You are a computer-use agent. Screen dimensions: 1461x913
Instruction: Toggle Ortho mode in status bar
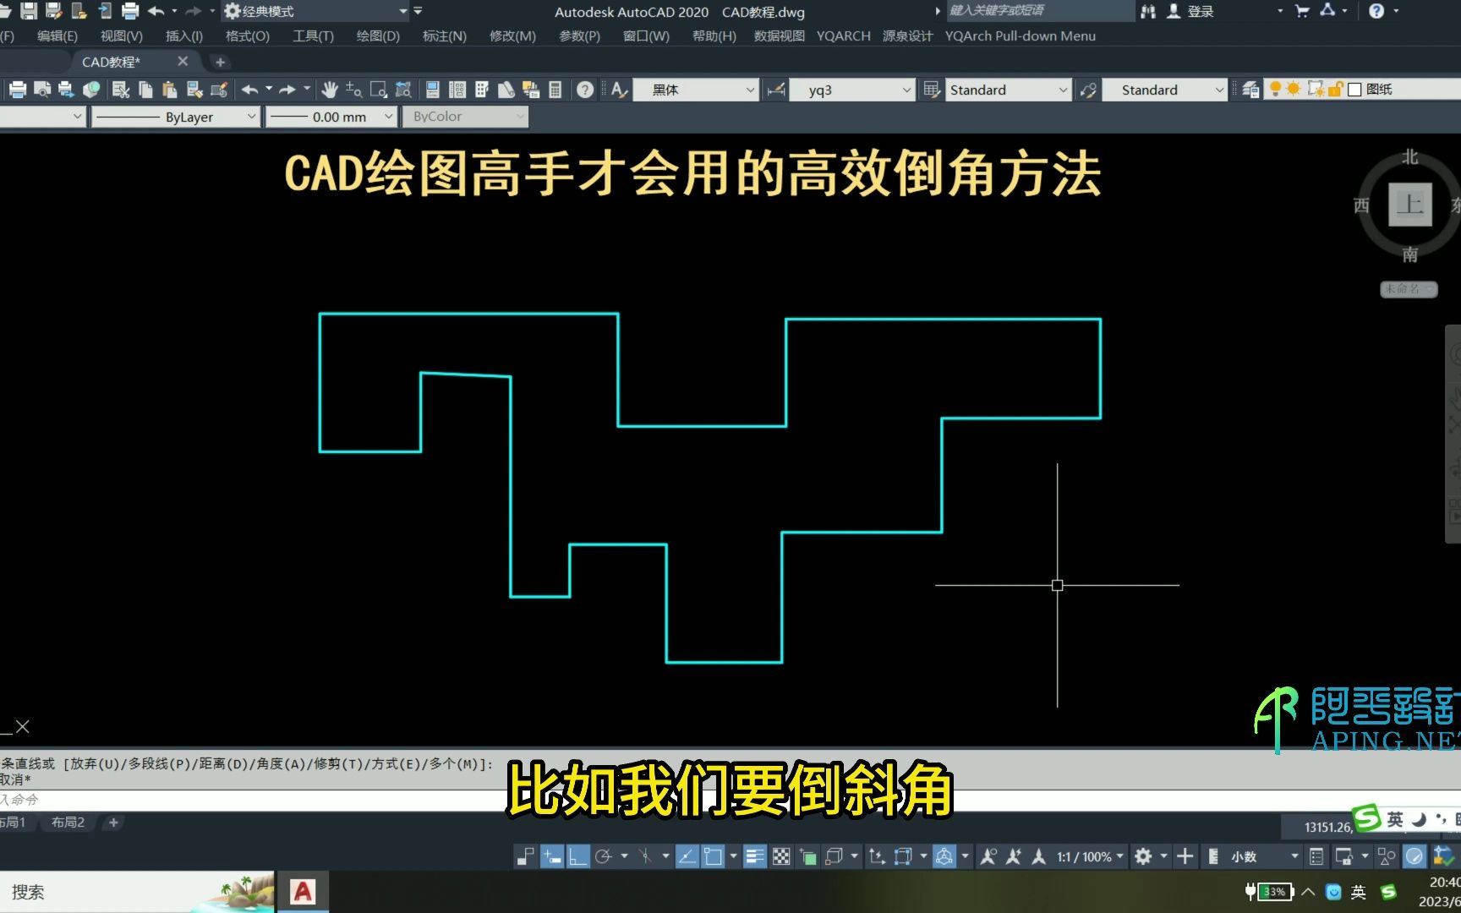pos(577,856)
